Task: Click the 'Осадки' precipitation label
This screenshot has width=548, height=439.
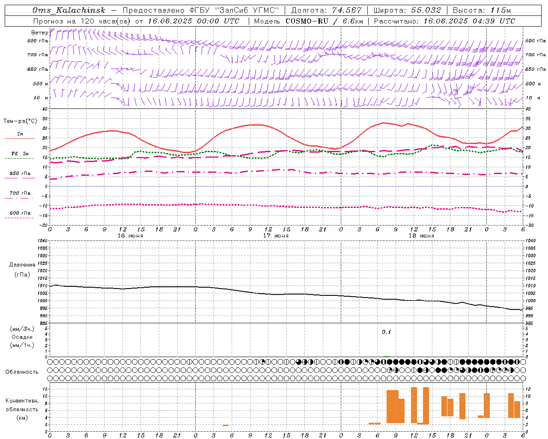Action: pyautogui.click(x=22, y=337)
